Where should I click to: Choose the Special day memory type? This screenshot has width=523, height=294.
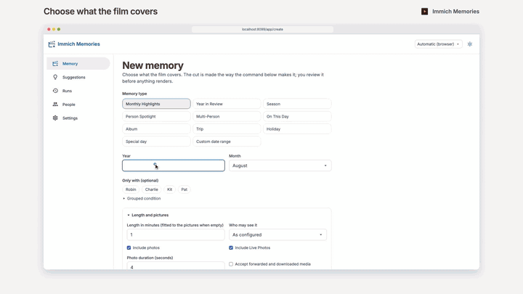click(156, 142)
